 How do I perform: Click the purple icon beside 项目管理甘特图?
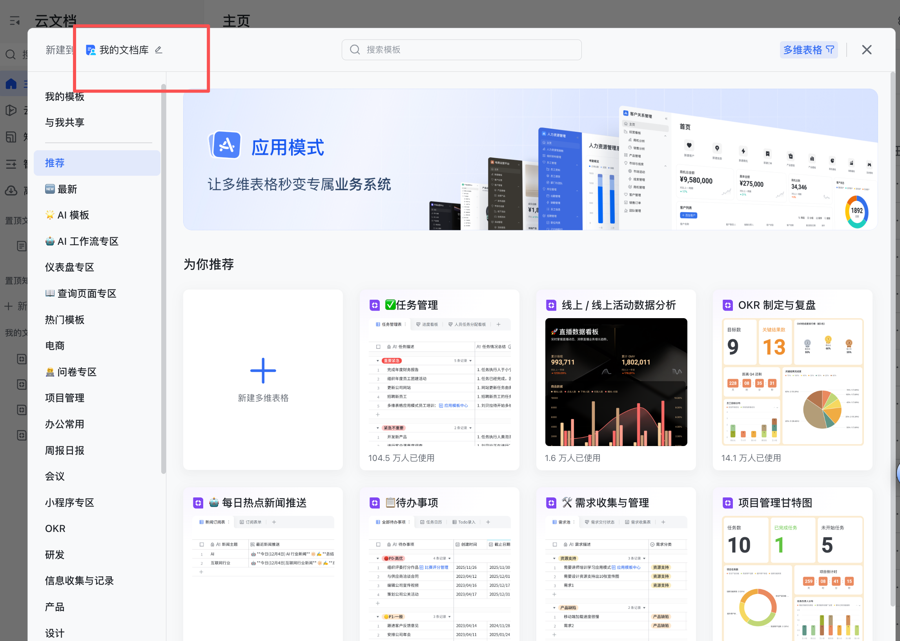[727, 503]
